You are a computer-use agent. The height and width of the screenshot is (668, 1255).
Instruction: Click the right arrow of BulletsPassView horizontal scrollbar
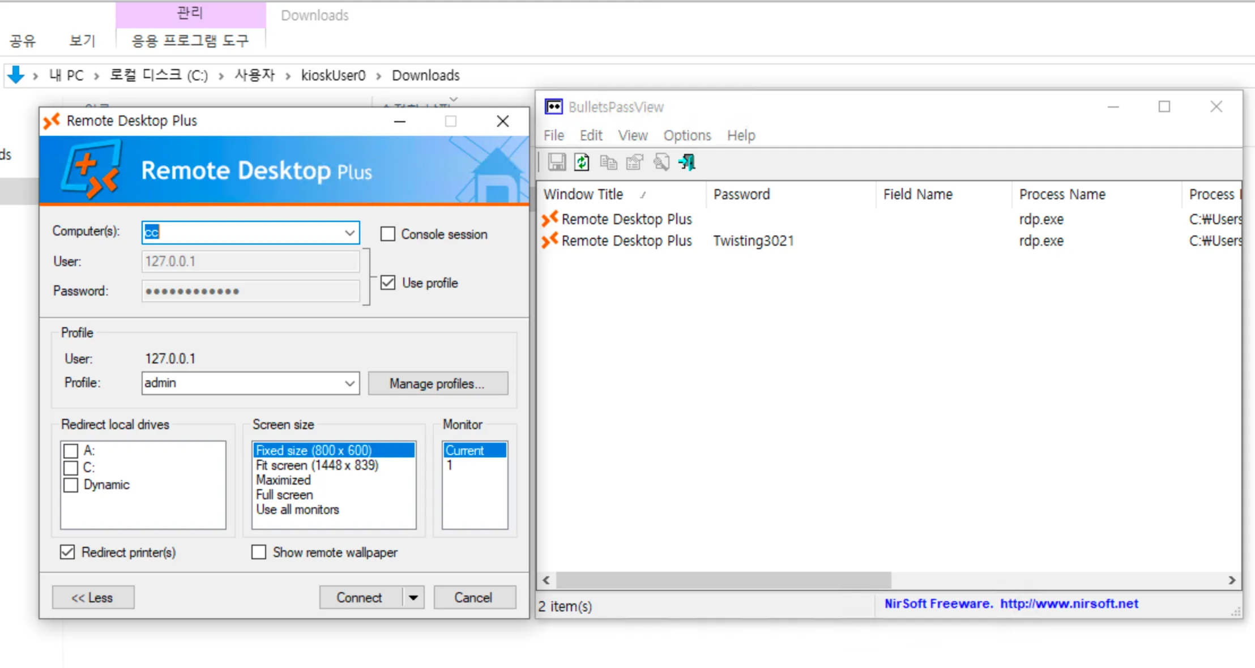pos(1231,580)
